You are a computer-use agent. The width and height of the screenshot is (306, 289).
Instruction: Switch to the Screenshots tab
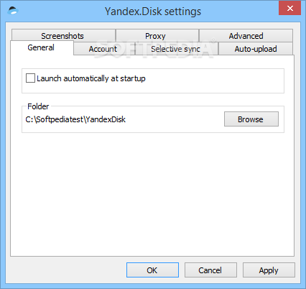click(x=63, y=36)
